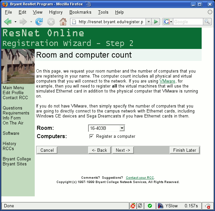
Task: Open History link in the sidebar
Action: (x=9, y=144)
